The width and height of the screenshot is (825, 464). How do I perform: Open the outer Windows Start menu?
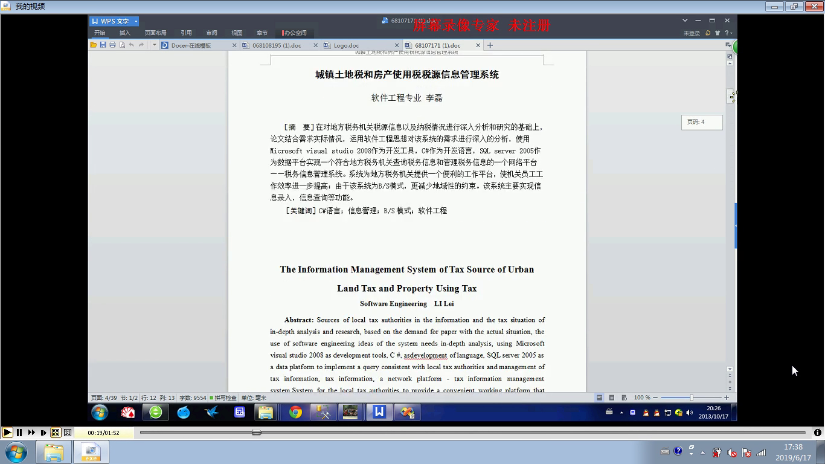coord(16,452)
